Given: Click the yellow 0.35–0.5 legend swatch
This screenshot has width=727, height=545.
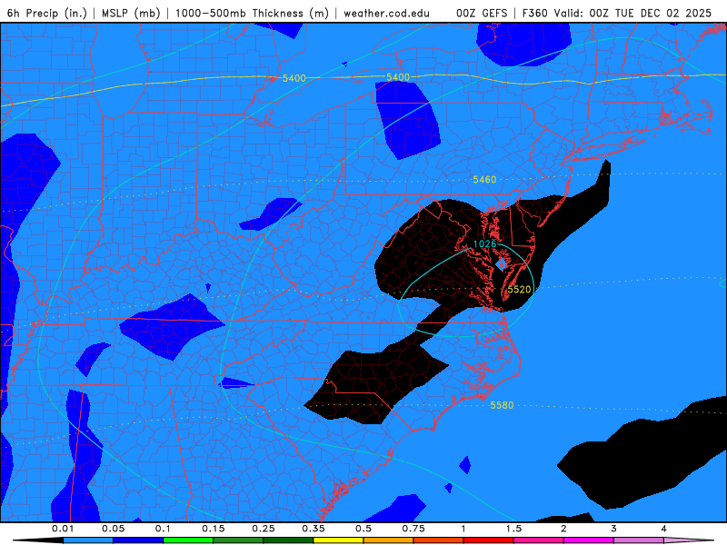Looking at the screenshot, I should [x=338, y=540].
